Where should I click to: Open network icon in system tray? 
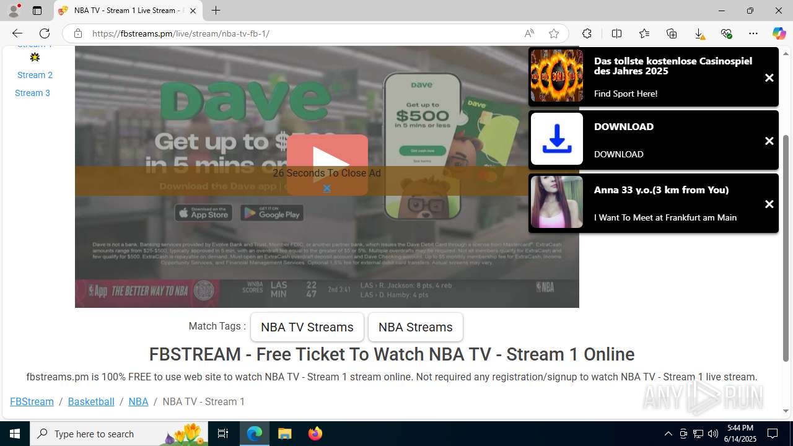[x=698, y=434]
